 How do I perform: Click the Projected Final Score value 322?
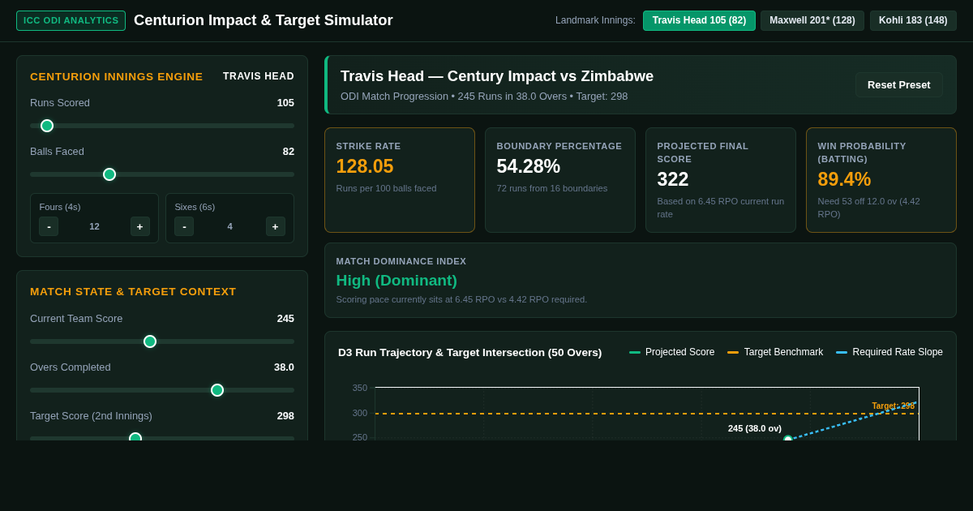tap(673, 179)
